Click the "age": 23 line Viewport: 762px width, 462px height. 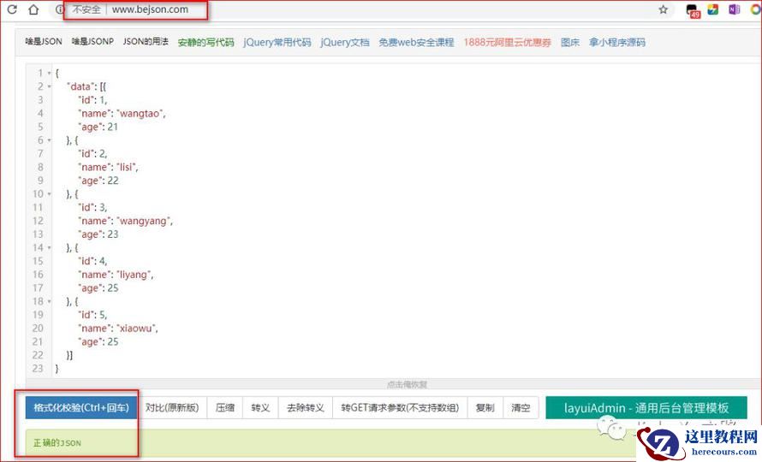(98, 234)
